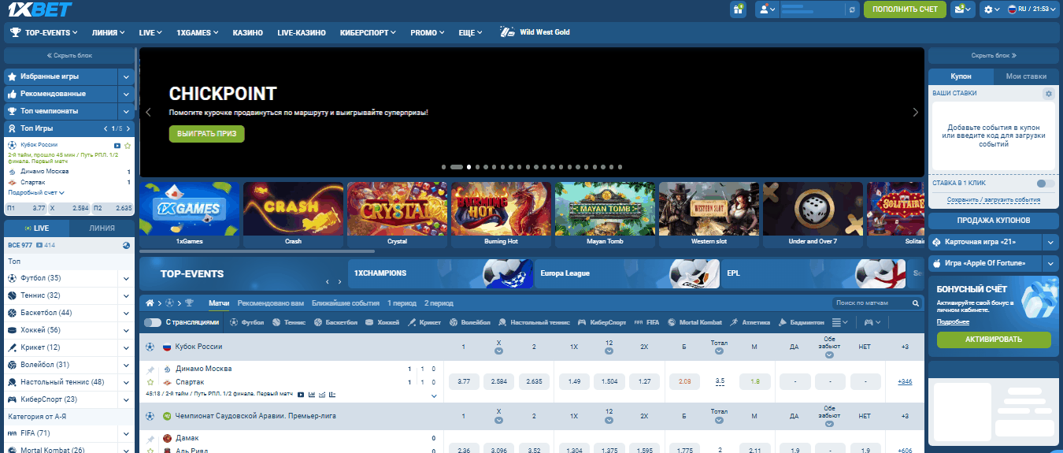Open the user profile dropdown
The height and width of the screenshot is (453, 1063).
767,9
